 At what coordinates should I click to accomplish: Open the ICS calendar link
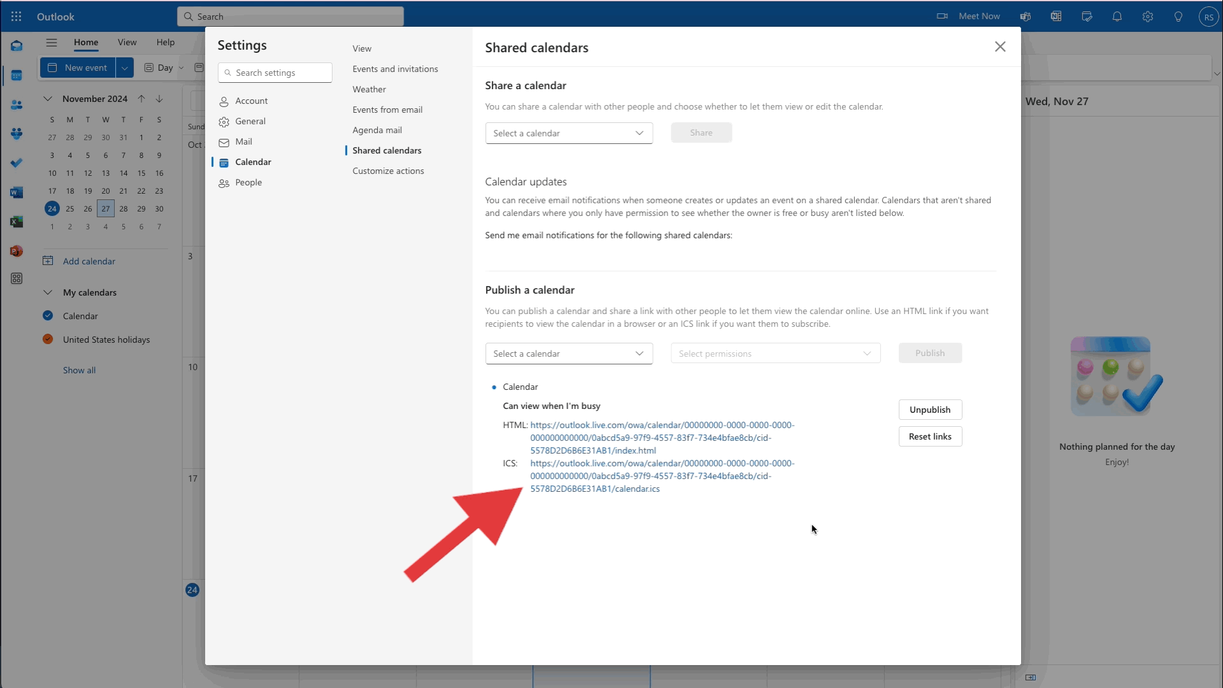click(x=662, y=476)
